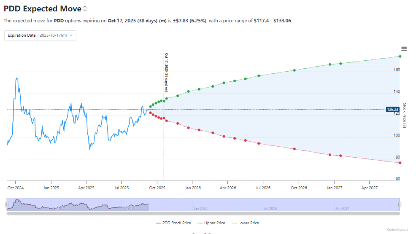Click the Jan 2026 axis label below chart

tap(193, 188)
